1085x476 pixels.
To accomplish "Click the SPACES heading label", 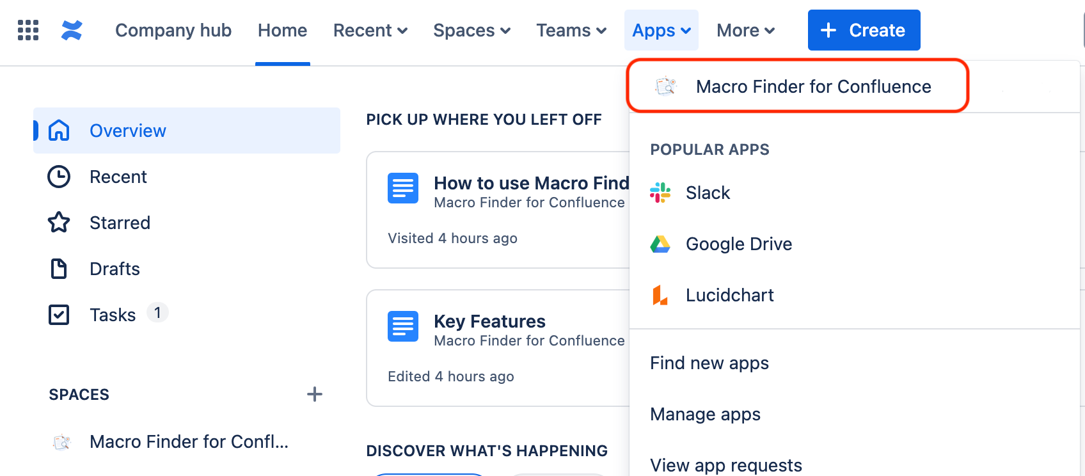I will point(79,395).
